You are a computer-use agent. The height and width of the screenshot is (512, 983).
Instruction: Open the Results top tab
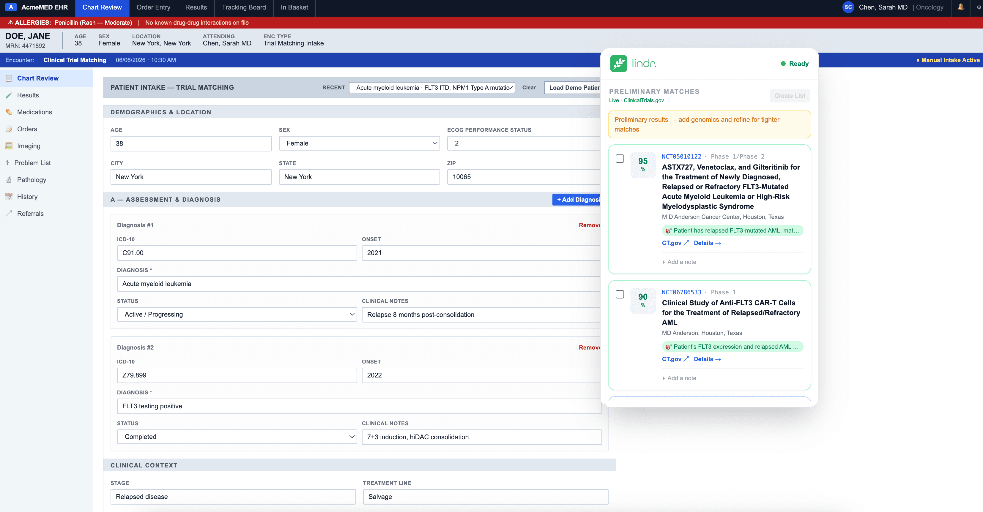pos(196,8)
